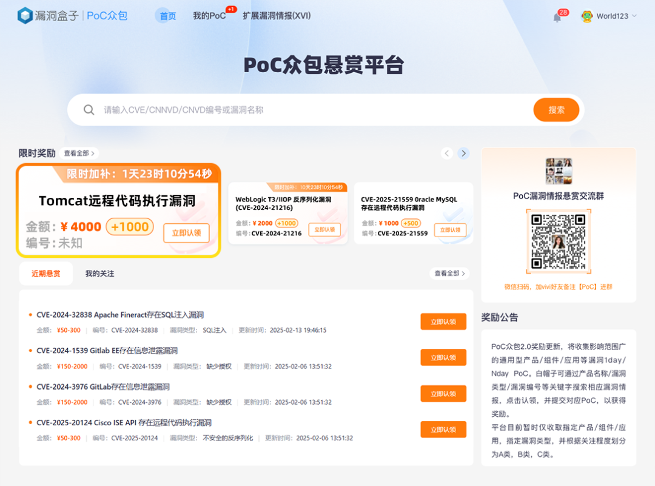655x486 pixels.
Task: Click the group photo collage thumbnail
Action: [559, 171]
